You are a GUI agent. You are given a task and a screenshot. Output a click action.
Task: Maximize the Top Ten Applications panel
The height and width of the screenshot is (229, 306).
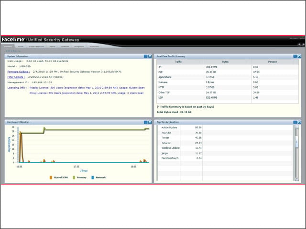(299, 122)
